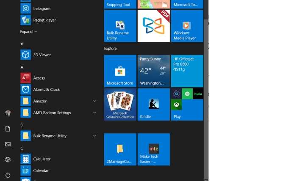
Task: Open the 2MarriageCo... folder tile
Action: click(120, 149)
